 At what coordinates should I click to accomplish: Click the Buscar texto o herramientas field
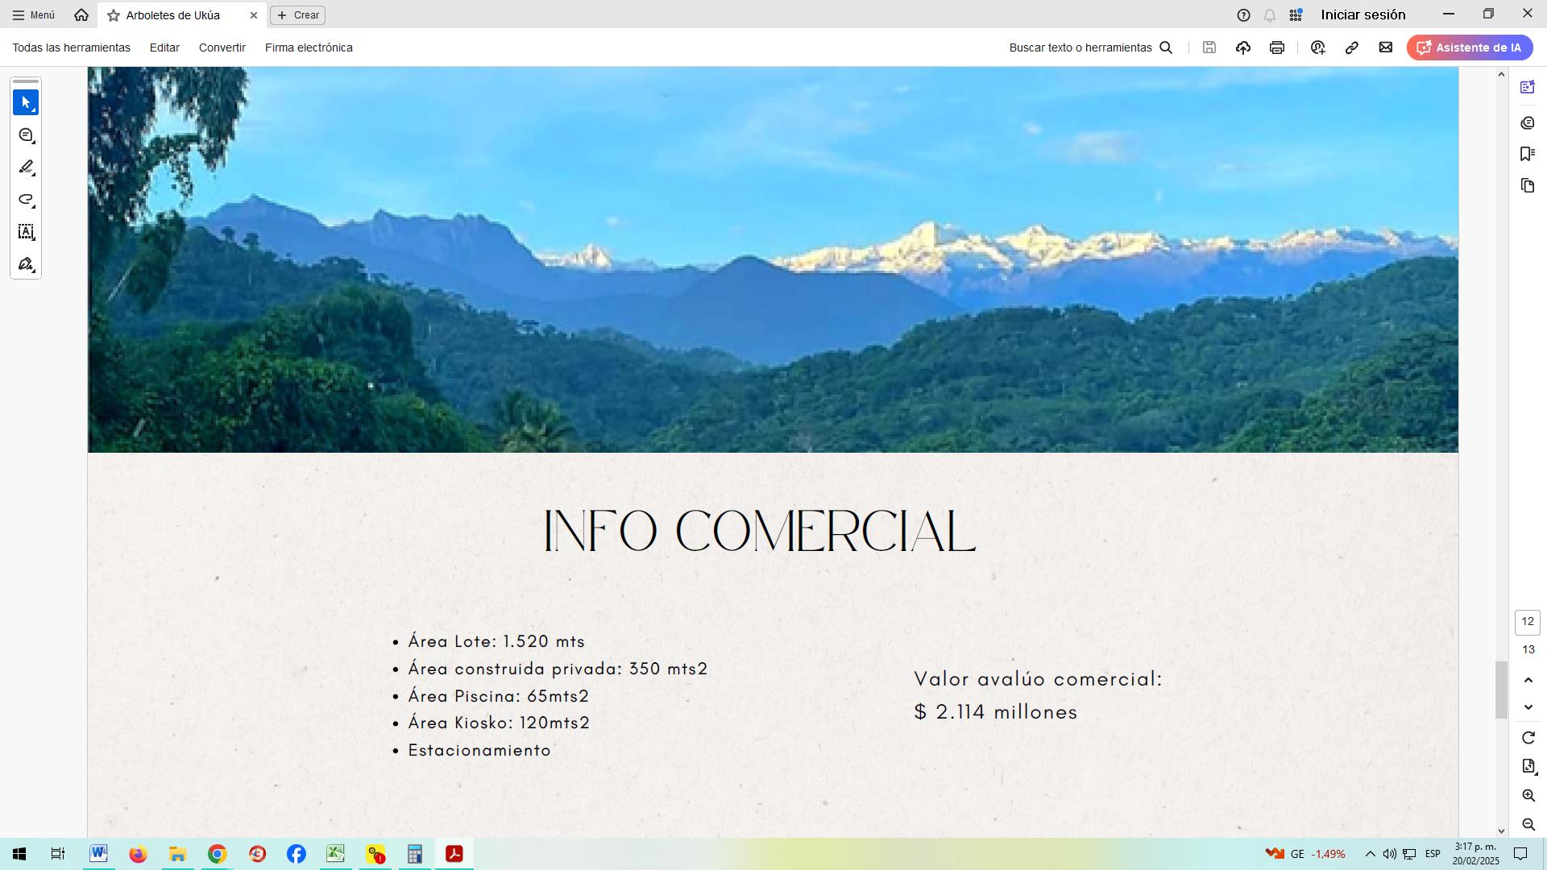coord(1080,48)
